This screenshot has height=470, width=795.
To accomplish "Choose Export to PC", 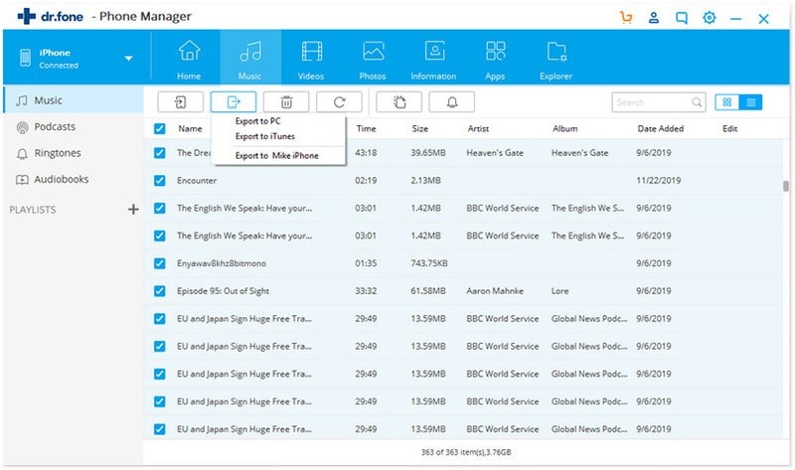I will 258,121.
